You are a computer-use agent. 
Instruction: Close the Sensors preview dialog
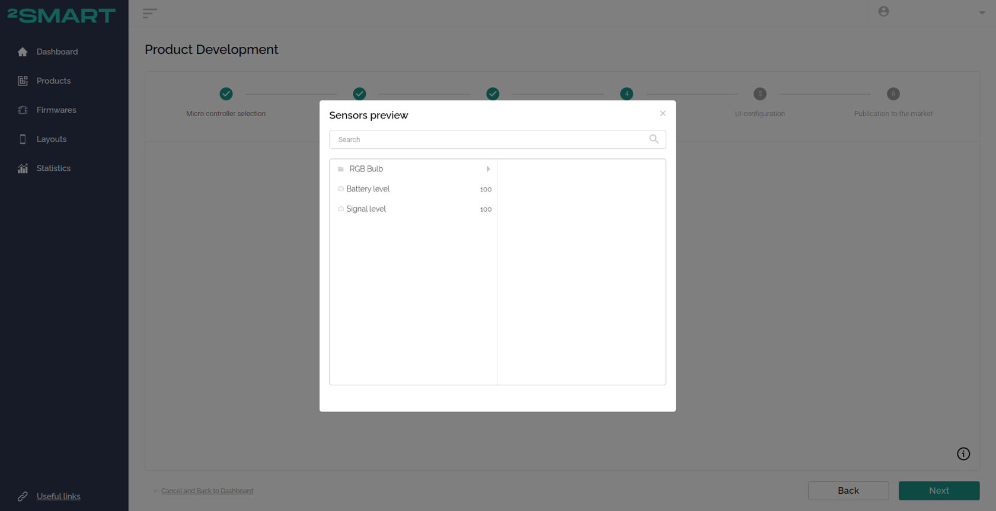(x=663, y=113)
